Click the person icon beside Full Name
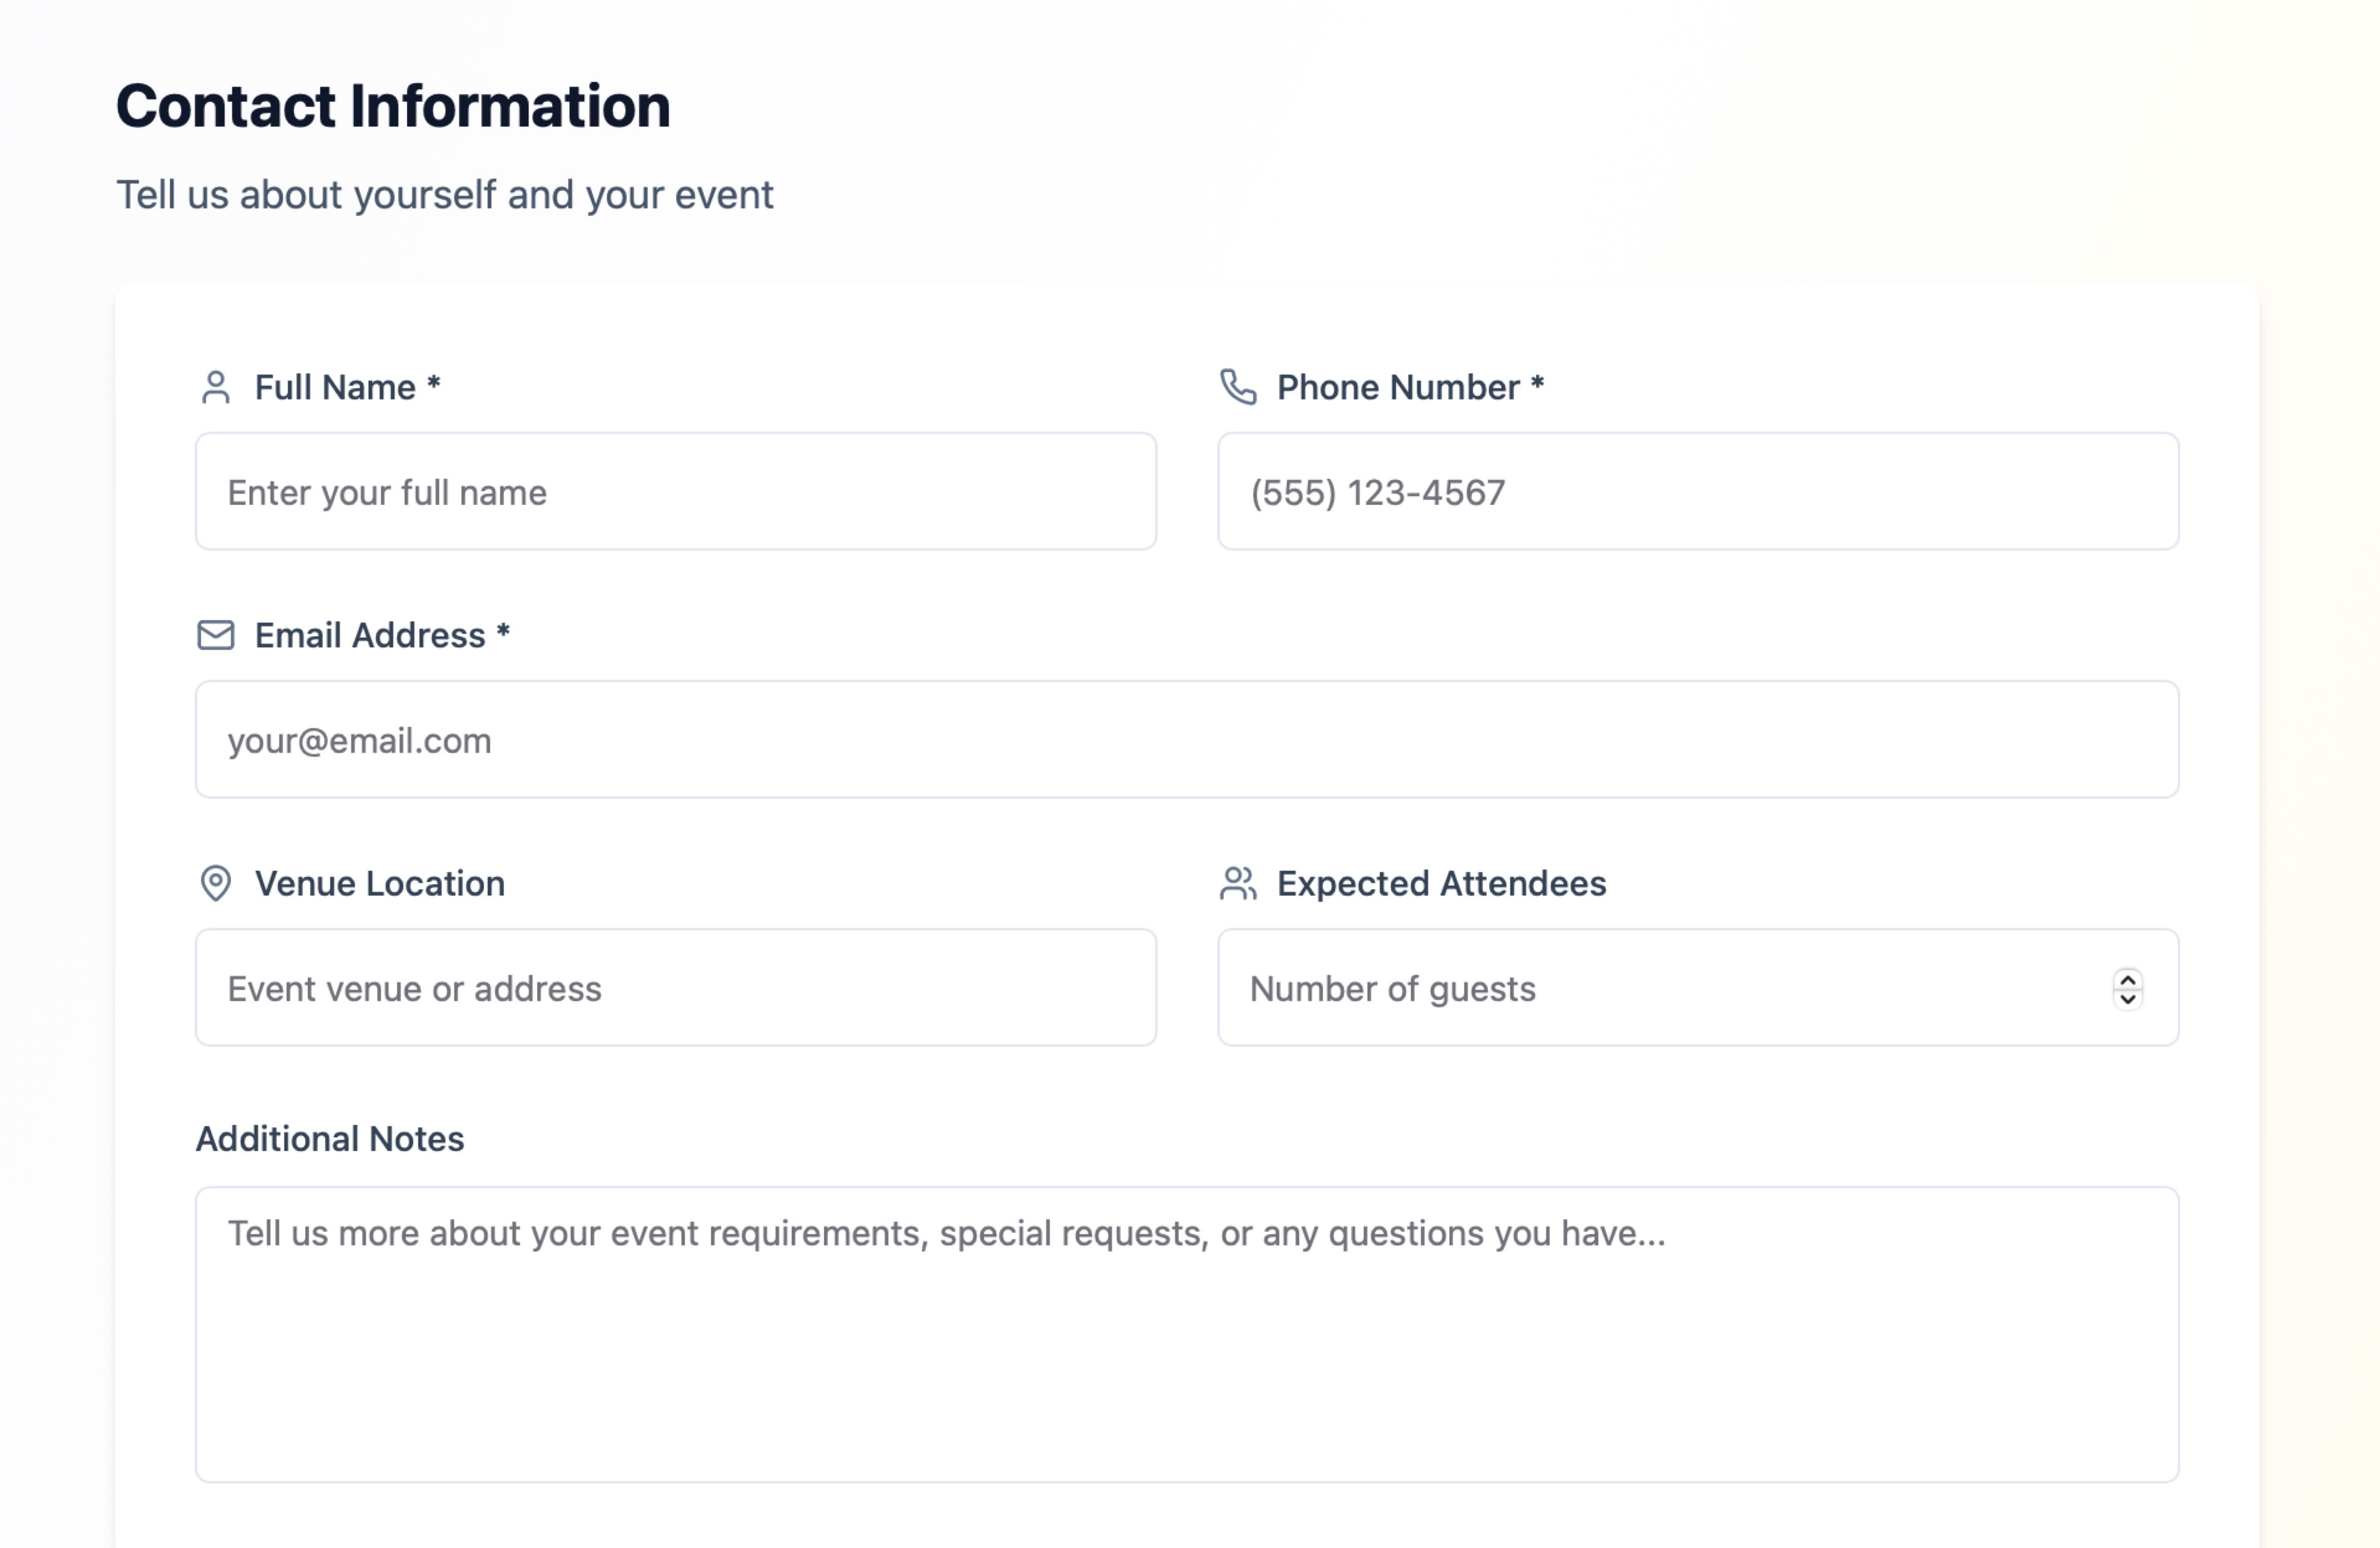2380x1548 pixels. click(216, 387)
